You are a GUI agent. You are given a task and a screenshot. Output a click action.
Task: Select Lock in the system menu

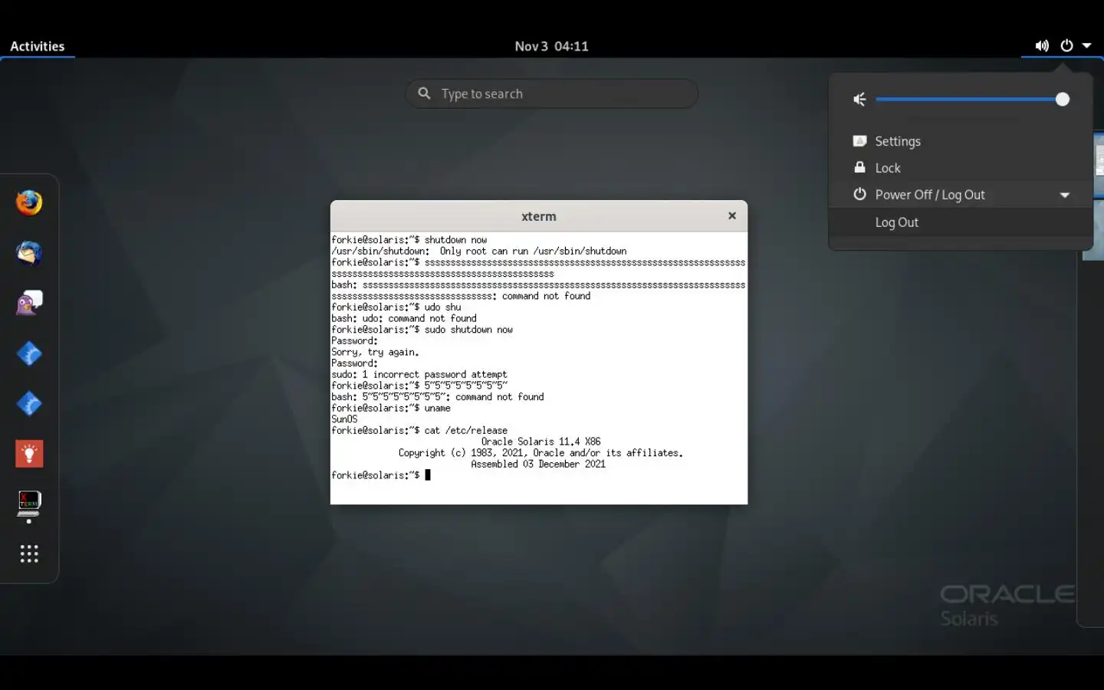961,168
